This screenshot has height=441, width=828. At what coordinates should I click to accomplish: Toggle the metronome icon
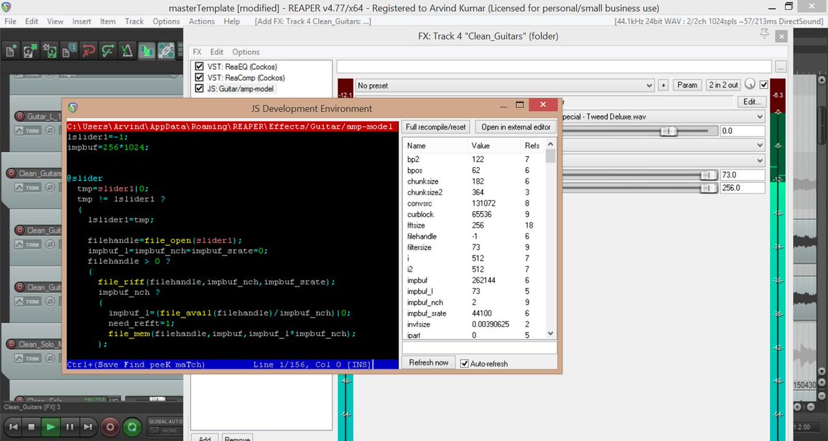point(128,50)
